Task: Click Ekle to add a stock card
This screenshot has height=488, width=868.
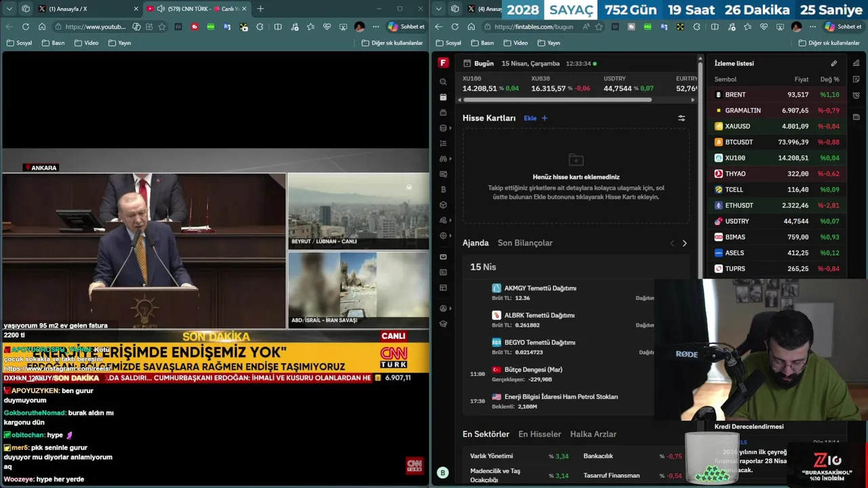Action: (x=535, y=118)
